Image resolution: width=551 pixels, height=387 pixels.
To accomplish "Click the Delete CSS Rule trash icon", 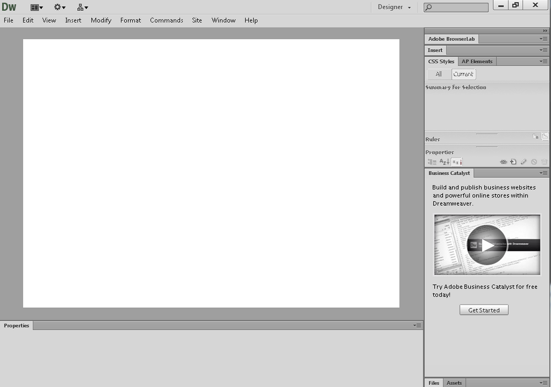I will pyautogui.click(x=544, y=162).
